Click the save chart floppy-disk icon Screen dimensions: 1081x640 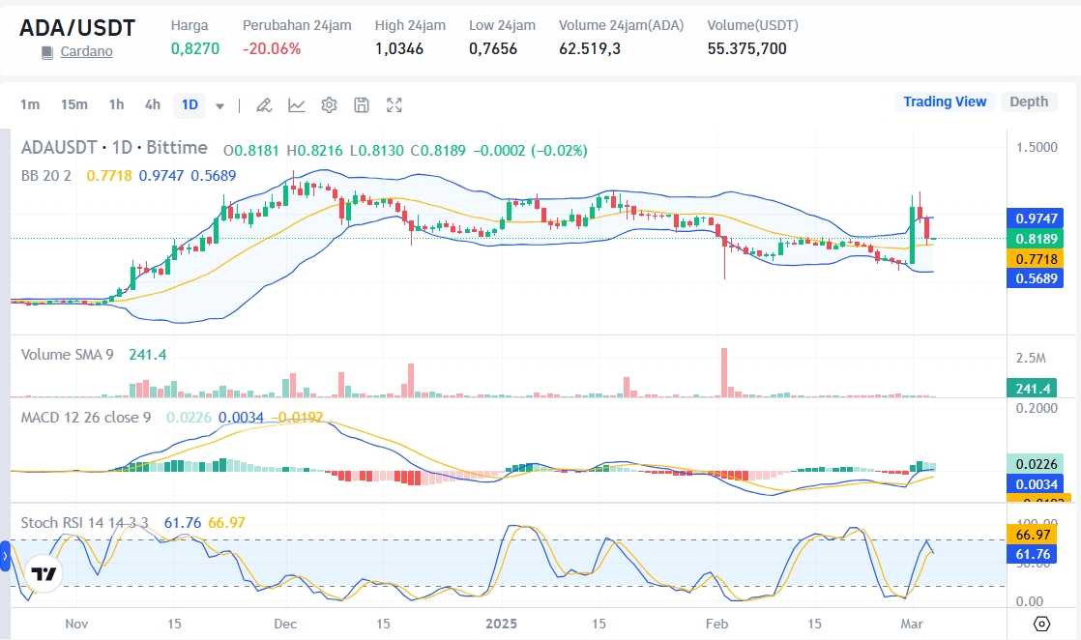tap(362, 104)
